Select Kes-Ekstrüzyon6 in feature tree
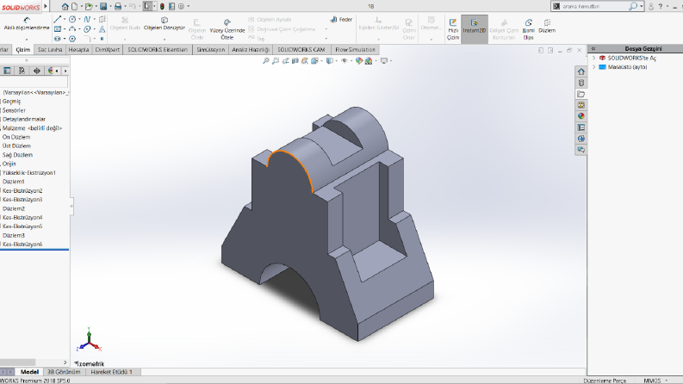The height and width of the screenshot is (384, 683). [22, 245]
